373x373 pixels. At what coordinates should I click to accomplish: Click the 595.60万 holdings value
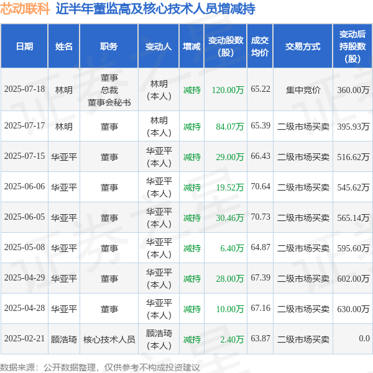tap(353, 249)
